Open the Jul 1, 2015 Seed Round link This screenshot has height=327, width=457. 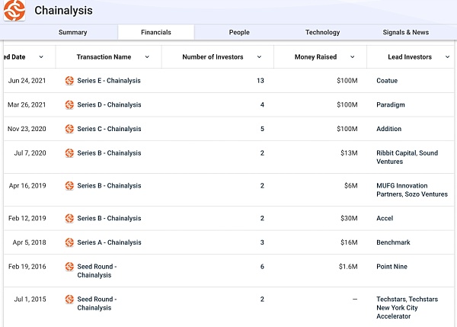tap(97, 303)
